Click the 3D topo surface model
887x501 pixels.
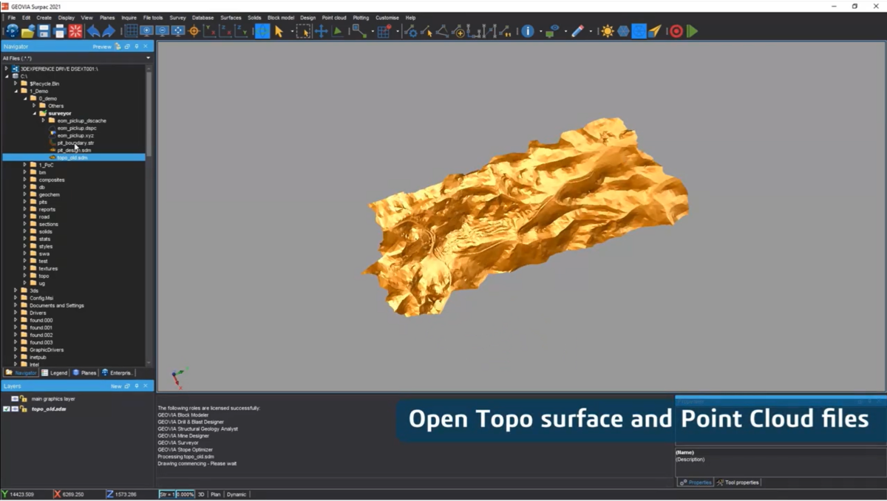526,217
